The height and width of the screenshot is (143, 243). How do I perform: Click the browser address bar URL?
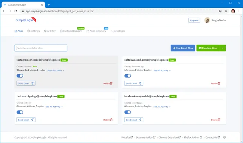(59, 11)
